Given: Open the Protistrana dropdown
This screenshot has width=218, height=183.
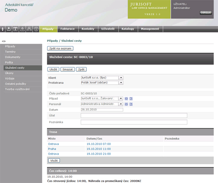Looking at the screenshot, I should (x=121, y=83).
